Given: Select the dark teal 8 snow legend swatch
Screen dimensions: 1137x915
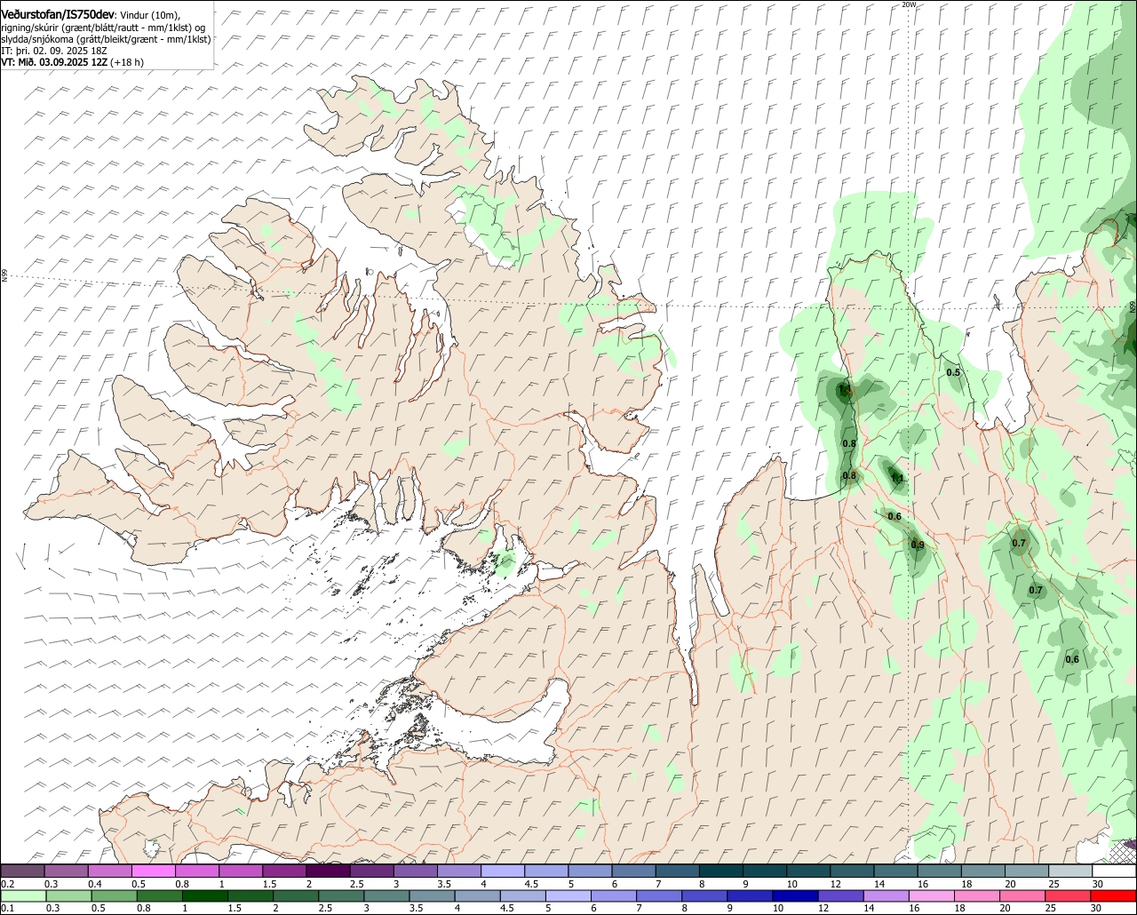Looking at the screenshot, I should point(721,871).
